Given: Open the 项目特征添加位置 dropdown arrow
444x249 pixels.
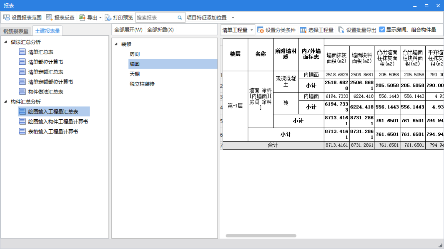Looking at the screenshot, I should (233, 18).
